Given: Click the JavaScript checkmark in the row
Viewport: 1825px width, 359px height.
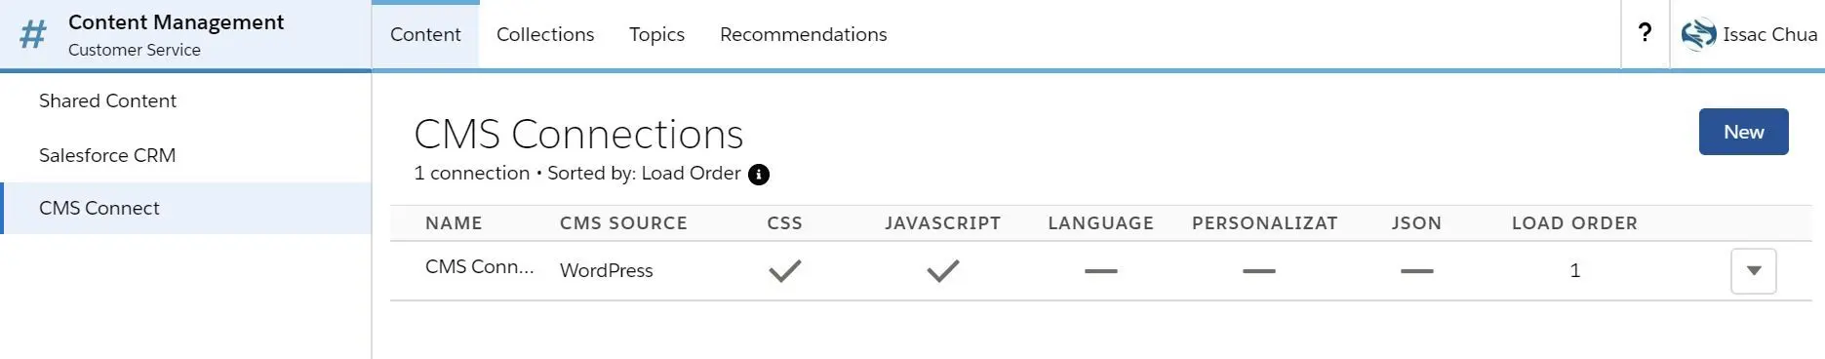Looking at the screenshot, I should click(x=942, y=270).
